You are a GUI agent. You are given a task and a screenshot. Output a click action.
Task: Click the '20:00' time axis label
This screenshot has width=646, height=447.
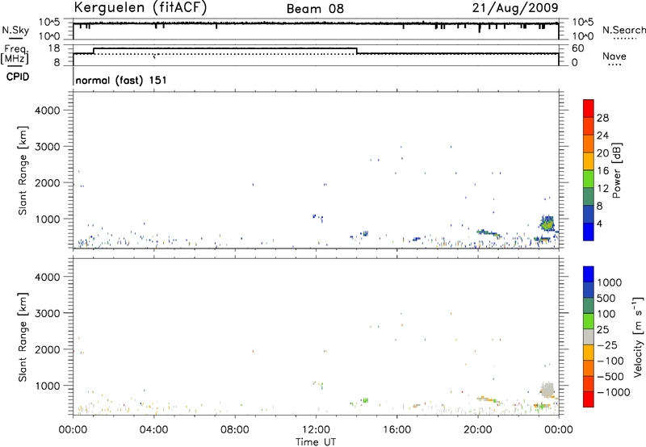pyautogui.click(x=477, y=430)
